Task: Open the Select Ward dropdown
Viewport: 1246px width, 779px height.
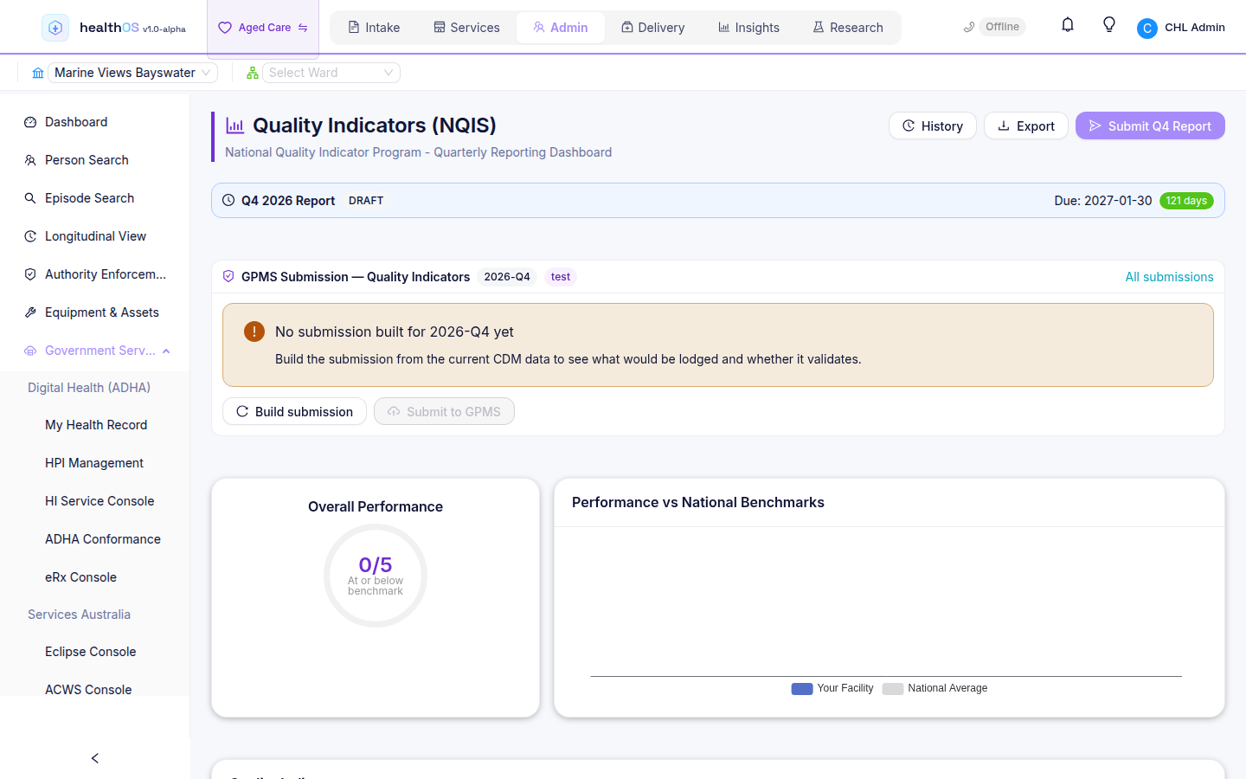Action: click(331, 73)
